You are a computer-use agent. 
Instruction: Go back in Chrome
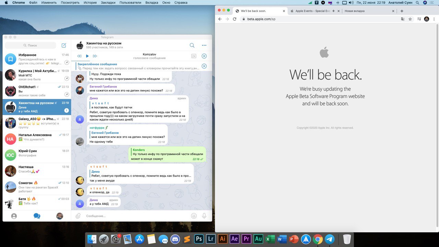tap(220, 19)
